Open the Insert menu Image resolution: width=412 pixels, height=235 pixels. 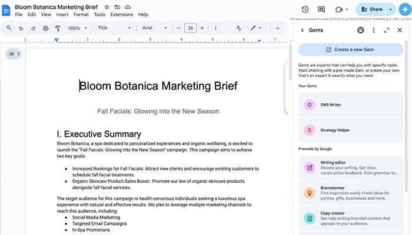pos(62,15)
